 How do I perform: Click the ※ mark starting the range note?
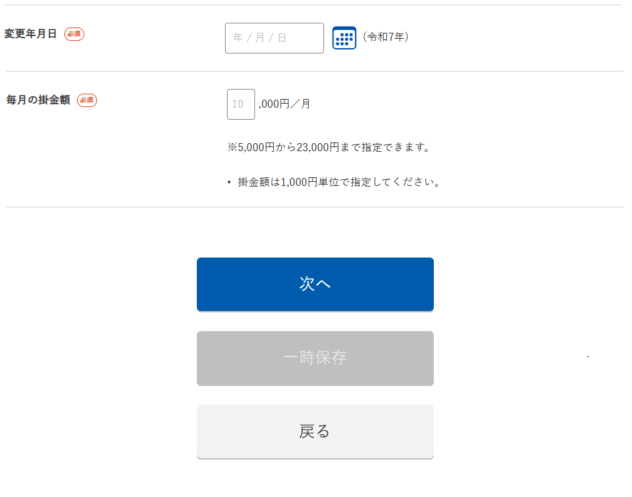[x=232, y=147]
